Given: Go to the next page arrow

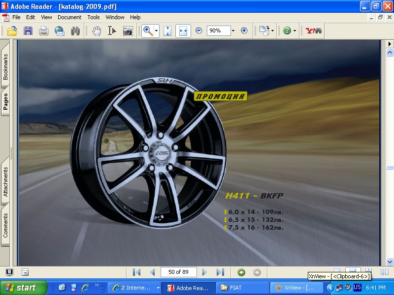Looking at the screenshot, I should [204, 272].
